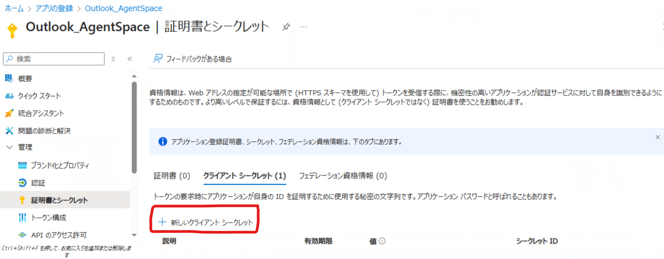Switch to クライアント シークレット (1) tab
Screen dimensions: 664x259
pos(244,176)
